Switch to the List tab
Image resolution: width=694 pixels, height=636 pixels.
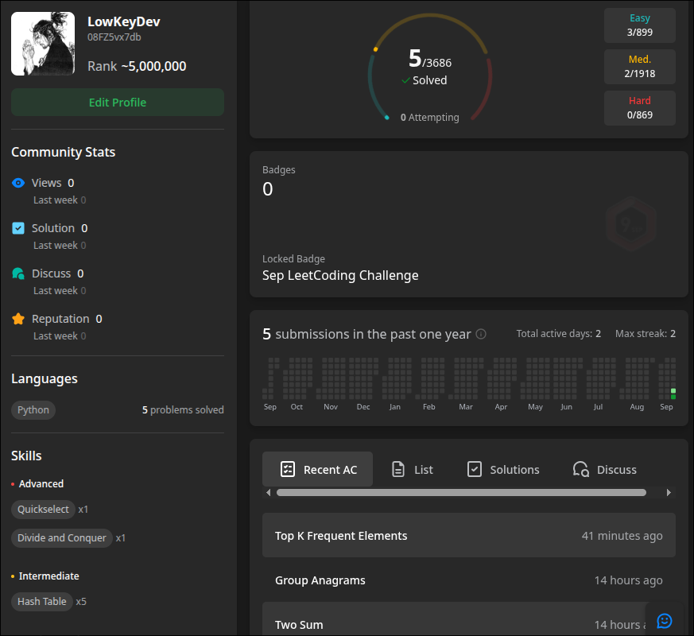(x=412, y=469)
